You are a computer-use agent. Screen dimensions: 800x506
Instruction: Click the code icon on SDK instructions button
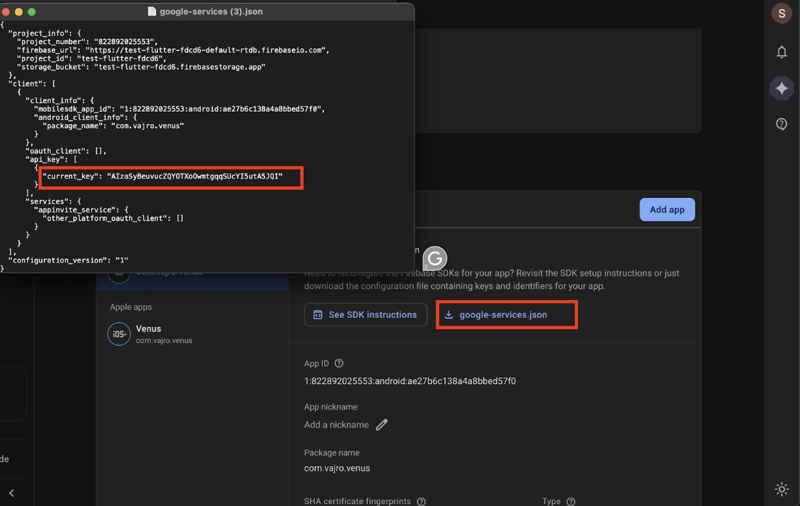tap(317, 315)
